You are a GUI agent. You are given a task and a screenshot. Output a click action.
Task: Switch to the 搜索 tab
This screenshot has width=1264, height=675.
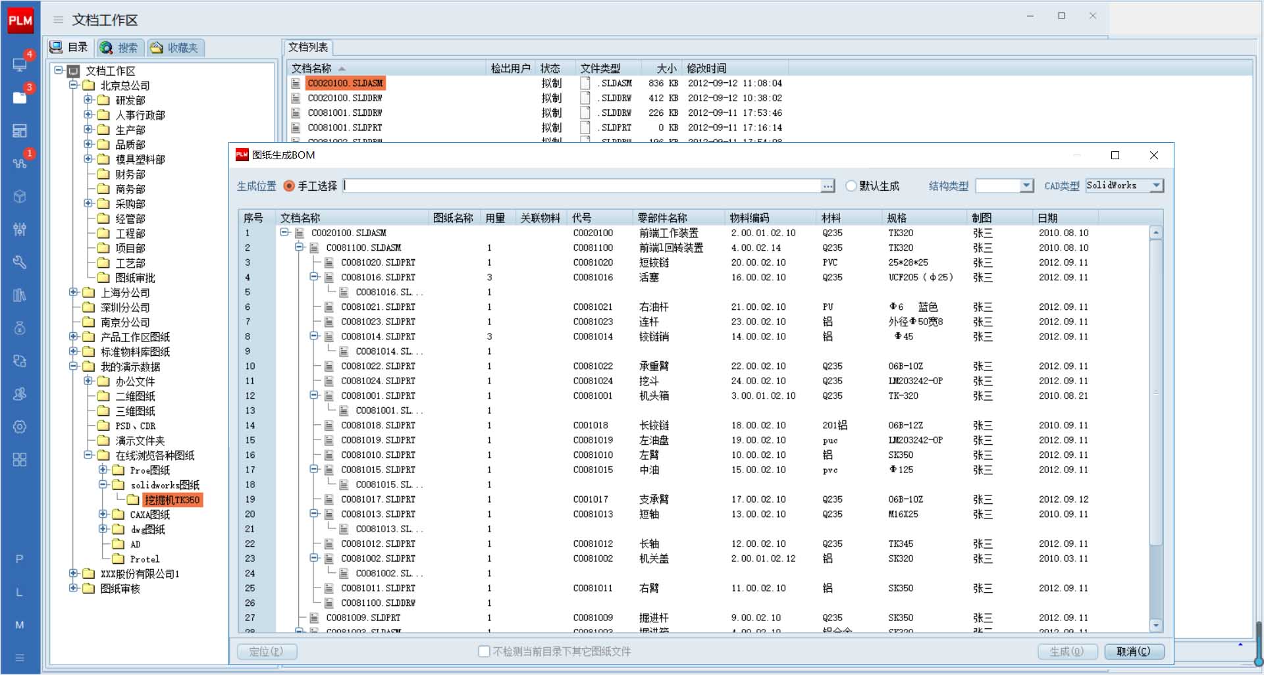(120, 47)
